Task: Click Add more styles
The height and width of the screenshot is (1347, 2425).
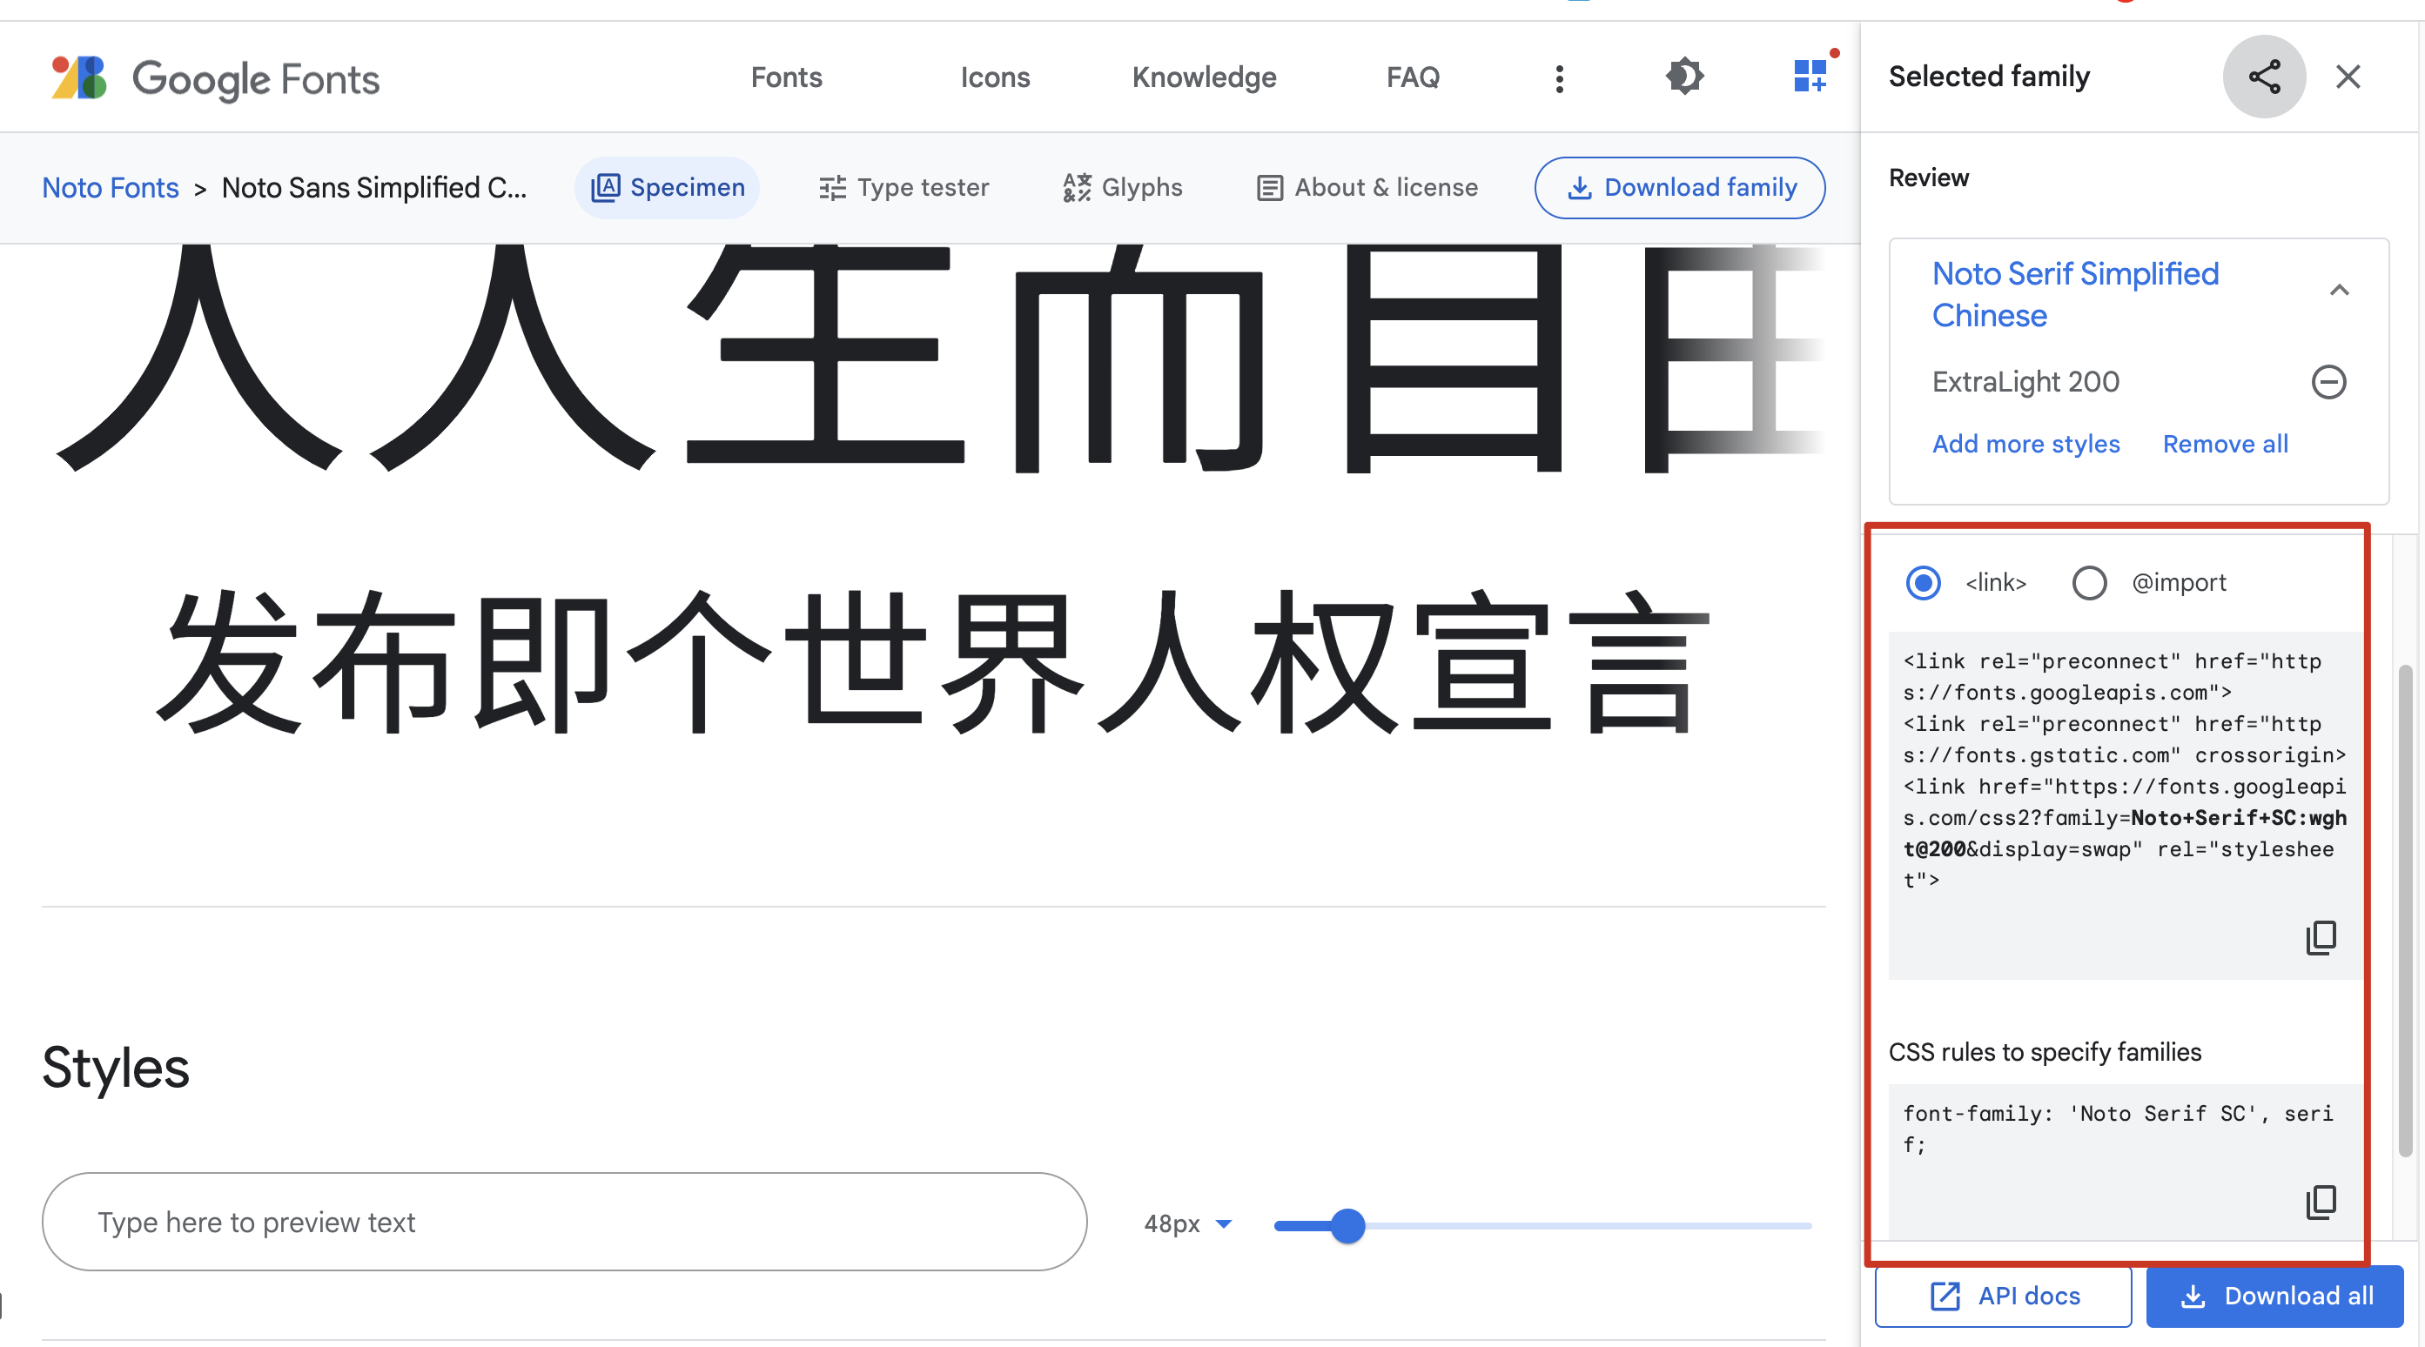Action: pyautogui.click(x=2025, y=444)
